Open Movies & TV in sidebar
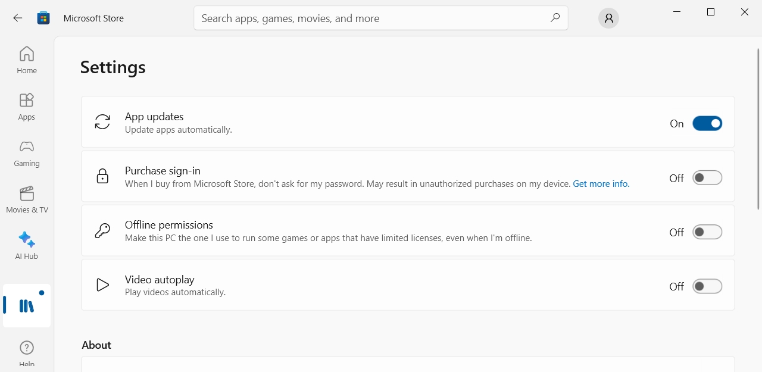 click(27, 199)
